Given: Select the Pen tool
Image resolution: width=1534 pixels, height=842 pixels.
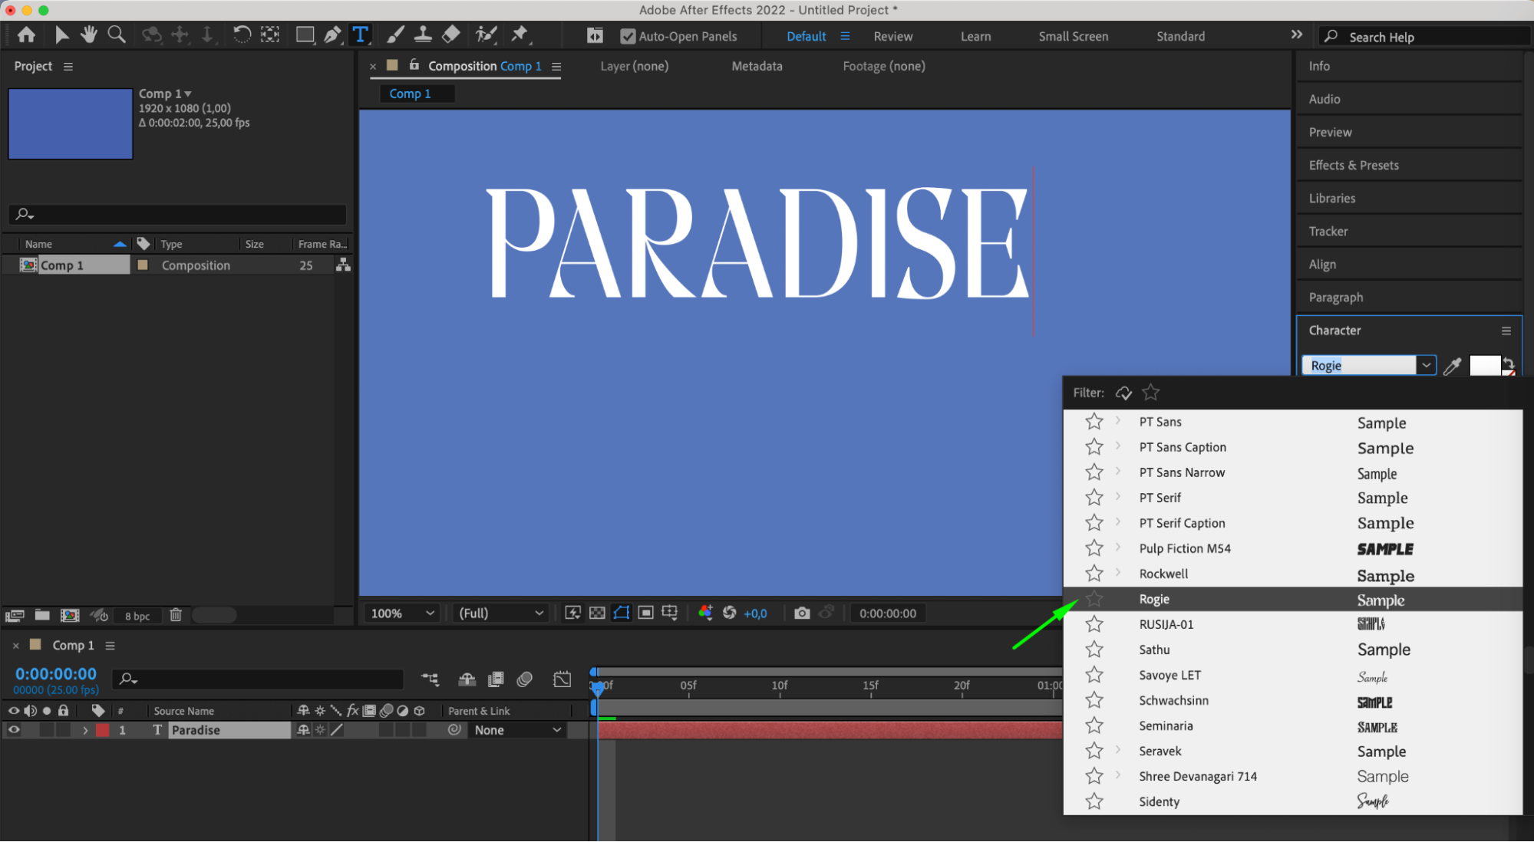Looking at the screenshot, I should click(x=332, y=35).
